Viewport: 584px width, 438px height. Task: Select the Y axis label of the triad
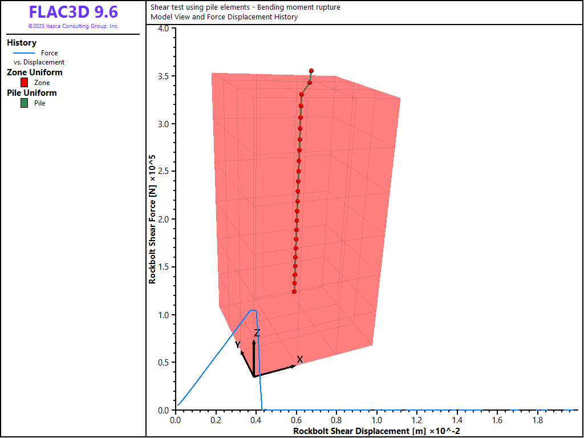coord(238,344)
